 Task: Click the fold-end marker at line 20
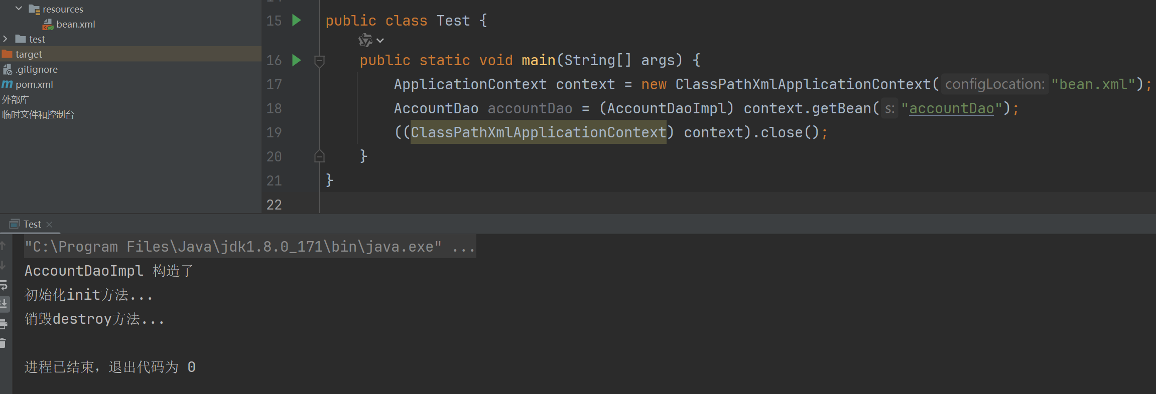319,156
